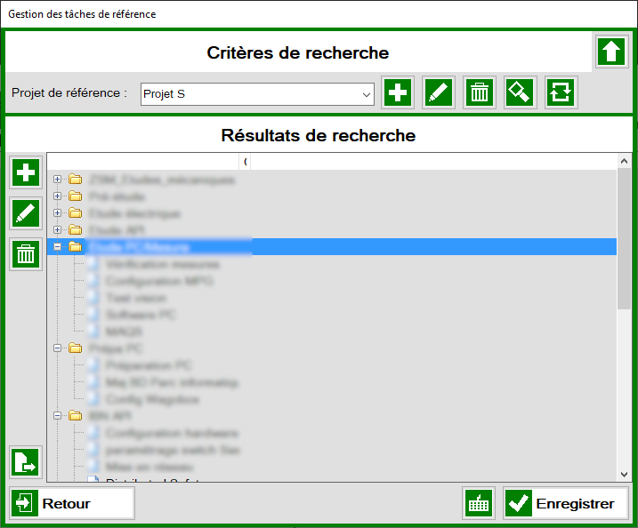Delete the reference project with the trash icon
The width and height of the screenshot is (638, 528).
(480, 92)
